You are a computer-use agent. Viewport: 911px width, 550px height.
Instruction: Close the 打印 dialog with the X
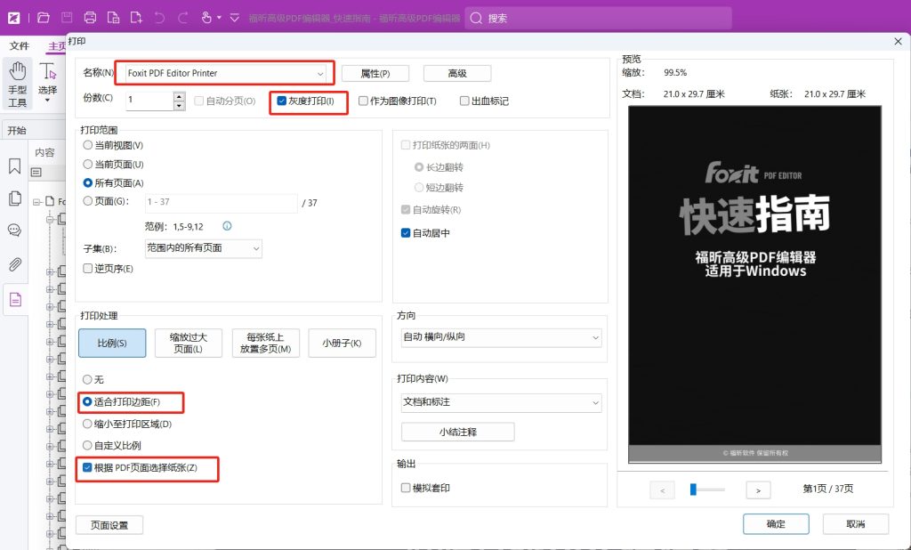pos(898,41)
